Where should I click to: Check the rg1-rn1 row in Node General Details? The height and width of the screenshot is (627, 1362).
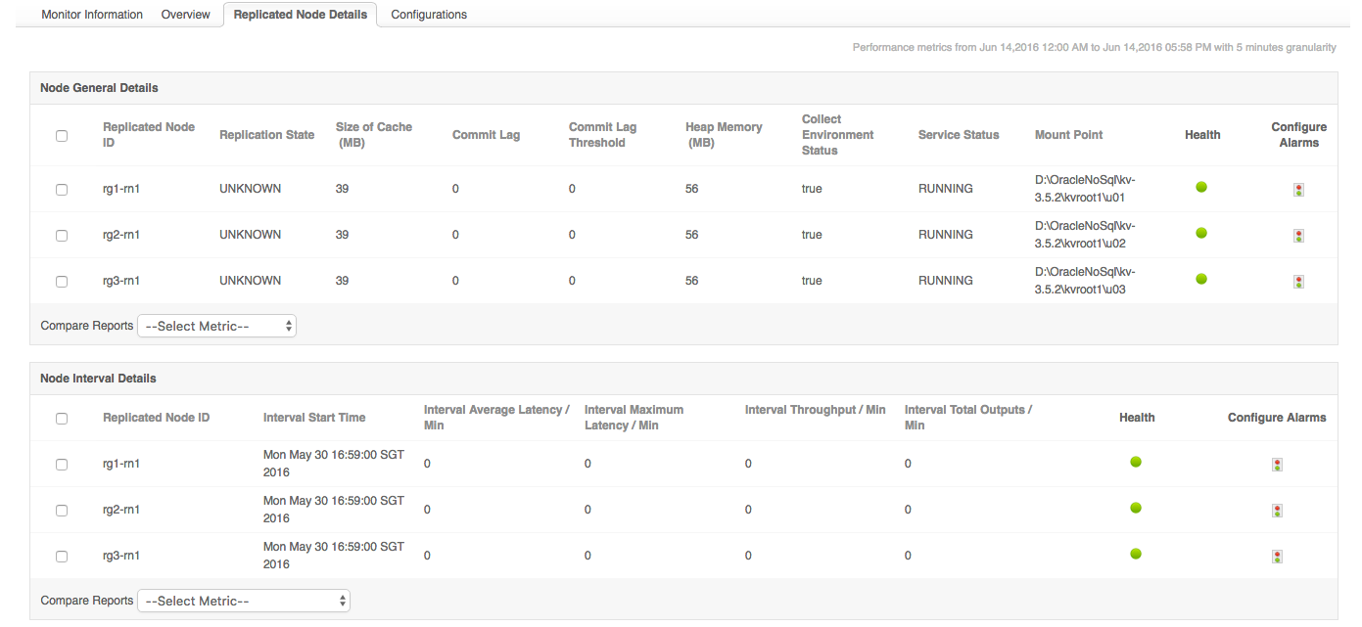coord(62,190)
